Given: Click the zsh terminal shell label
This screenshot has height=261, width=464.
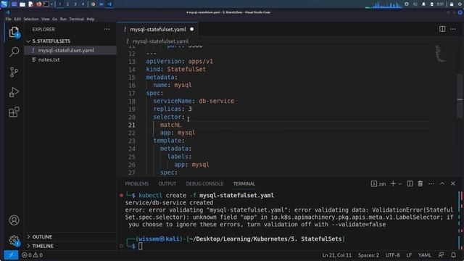Looking at the screenshot, I should [x=378, y=183].
